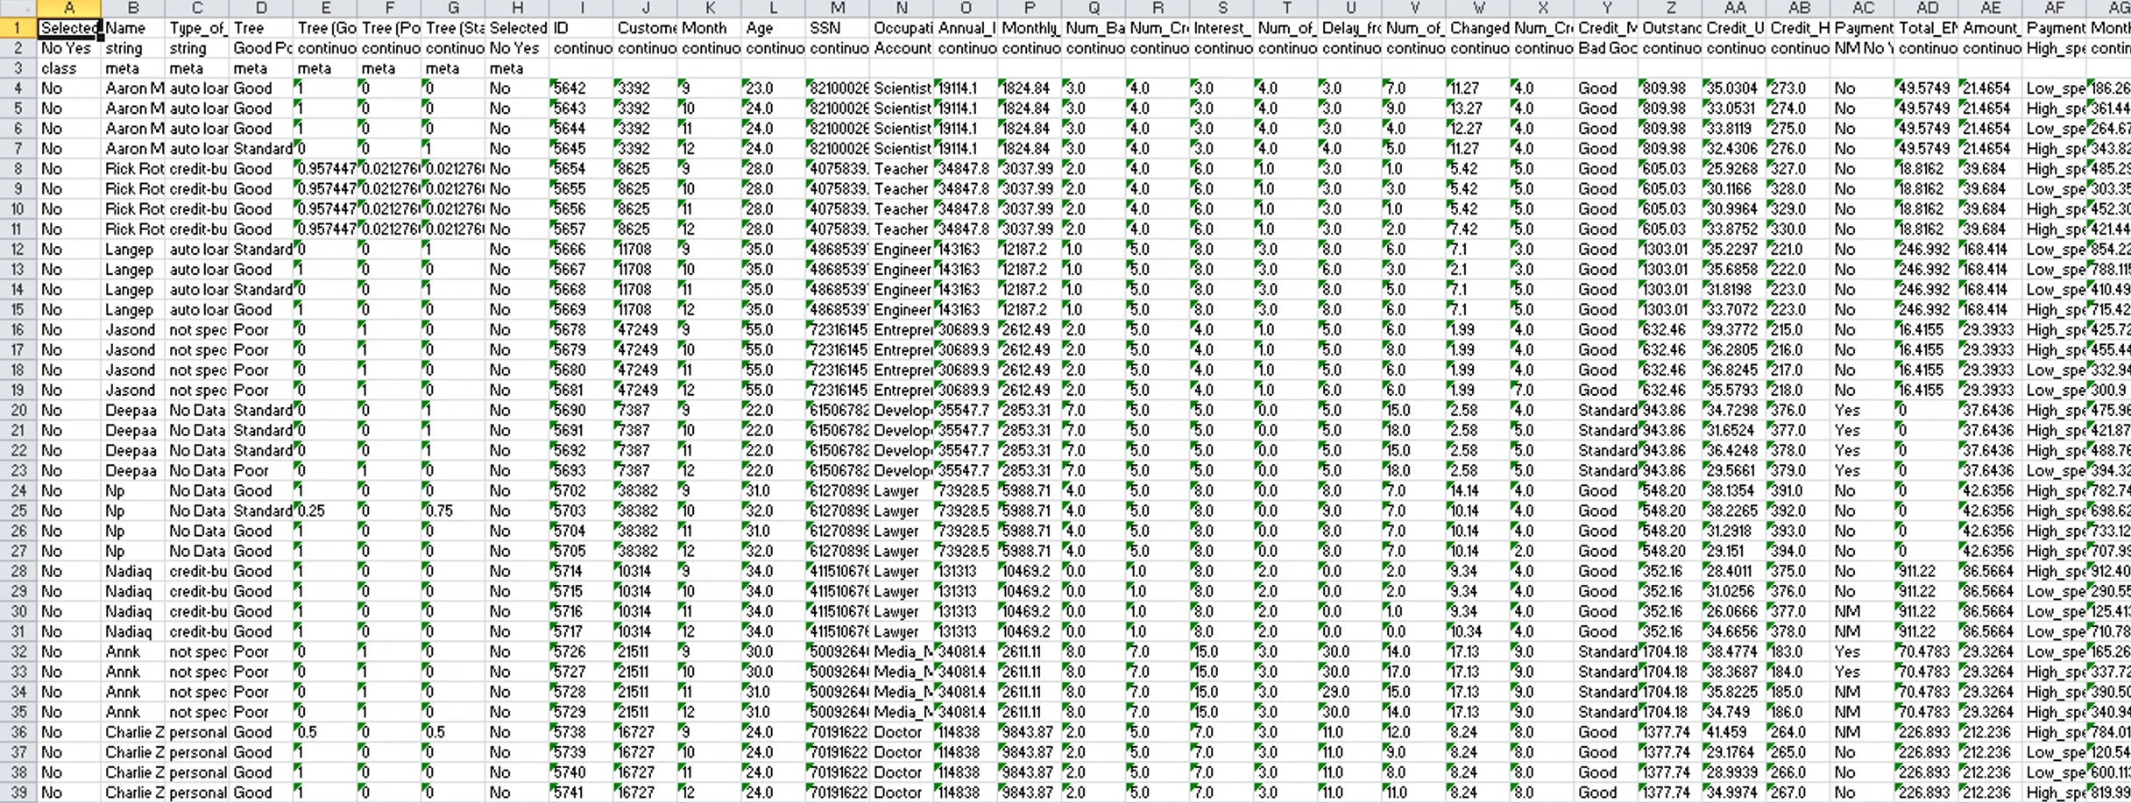Click the 'Age' header cell
Image resolution: width=2131 pixels, height=803 pixels.
(774, 28)
